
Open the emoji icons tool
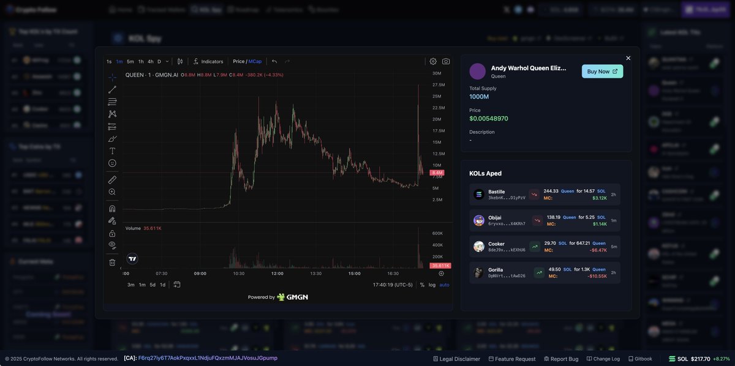click(112, 163)
